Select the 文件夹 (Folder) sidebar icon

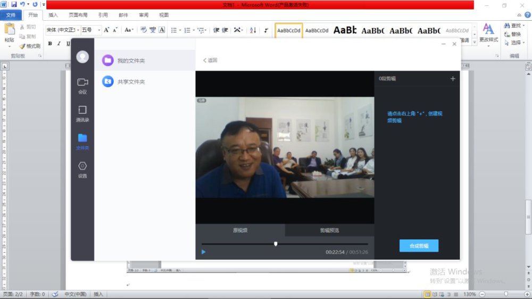pos(82,141)
